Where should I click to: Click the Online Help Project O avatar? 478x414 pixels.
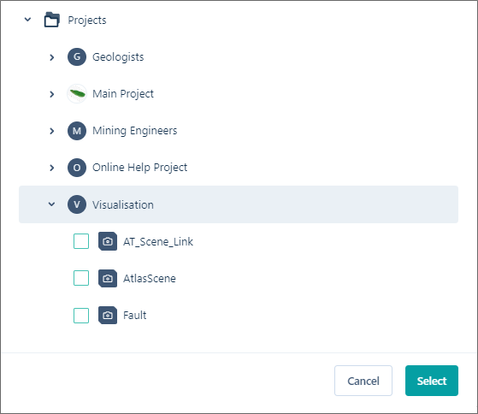77,168
